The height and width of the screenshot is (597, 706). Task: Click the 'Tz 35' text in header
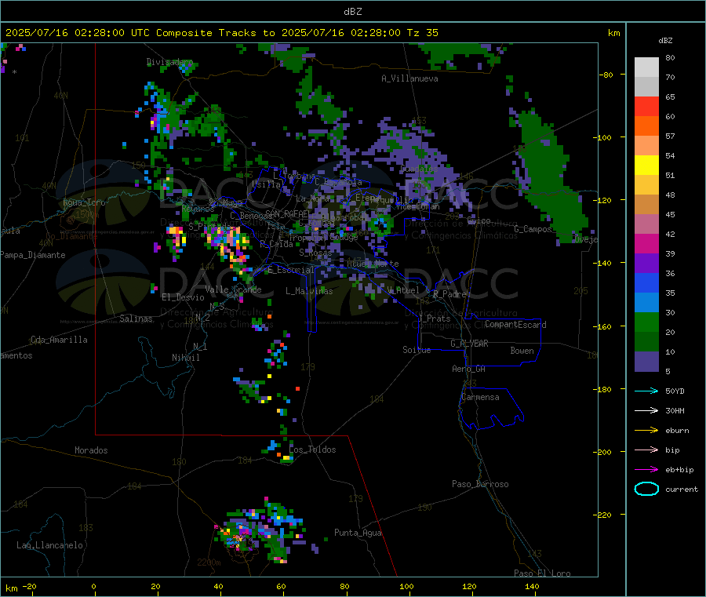pyautogui.click(x=422, y=33)
